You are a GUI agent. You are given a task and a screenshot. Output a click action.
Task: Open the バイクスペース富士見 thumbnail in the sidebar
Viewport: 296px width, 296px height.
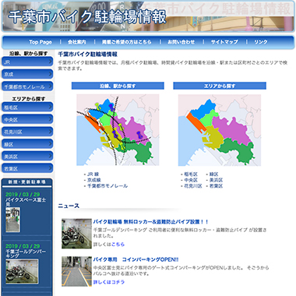tap(13, 220)
